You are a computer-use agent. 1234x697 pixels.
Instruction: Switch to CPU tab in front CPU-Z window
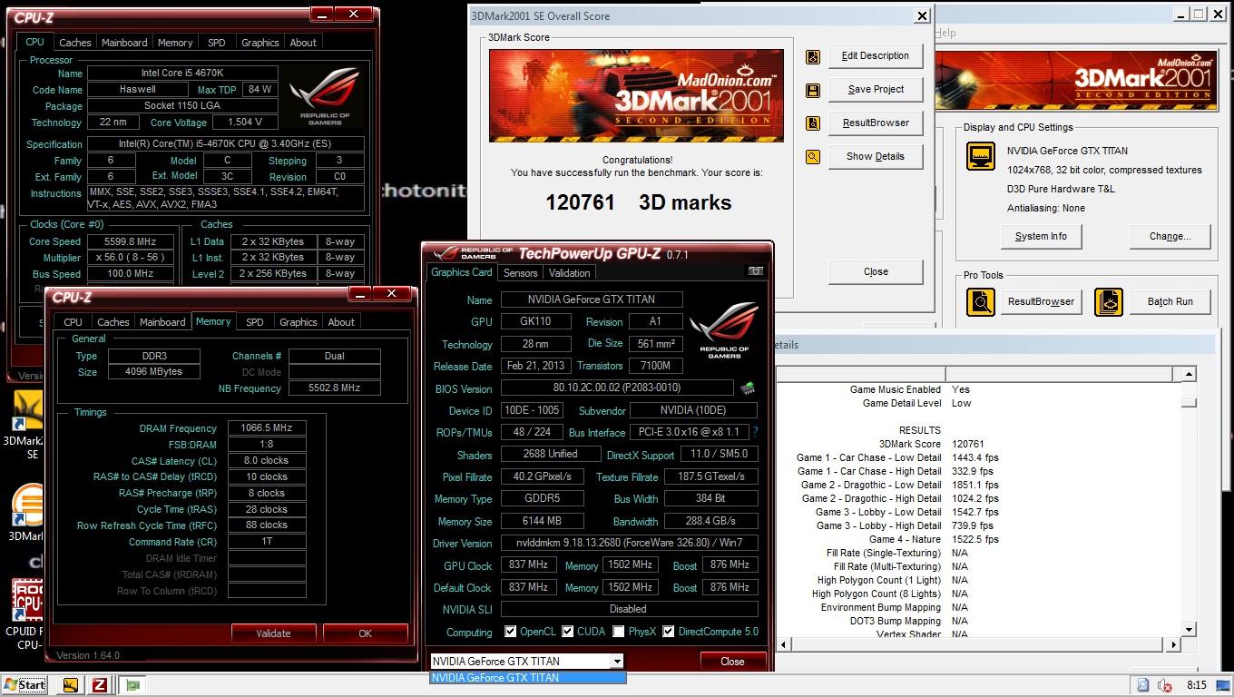pyautogui.click(x=73, y=322)
